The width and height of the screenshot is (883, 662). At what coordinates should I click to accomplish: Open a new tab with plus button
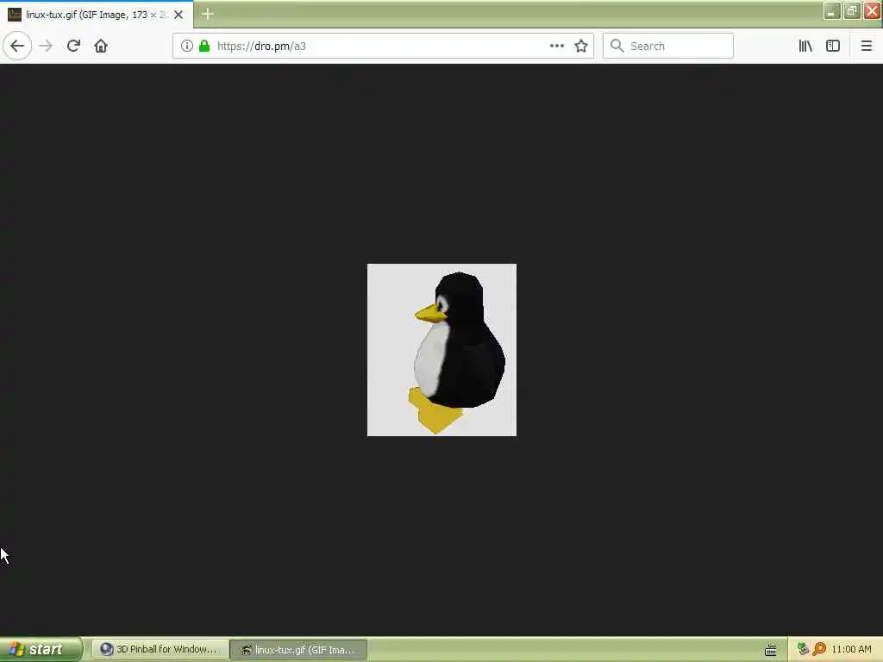point(208,14)
